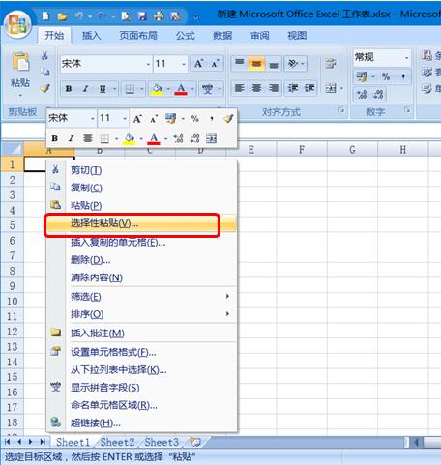Open the ribbon font name dropdown
The image size is (441, 465).
[148, 64]
